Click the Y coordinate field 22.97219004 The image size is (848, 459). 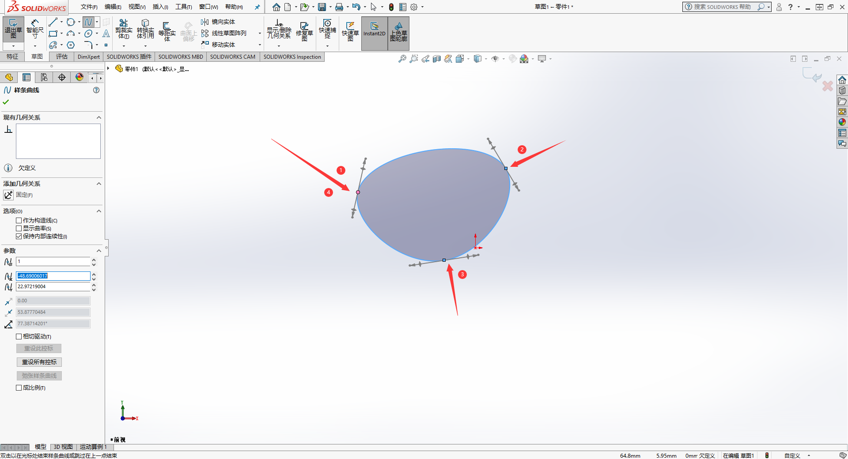pos(53,286)
